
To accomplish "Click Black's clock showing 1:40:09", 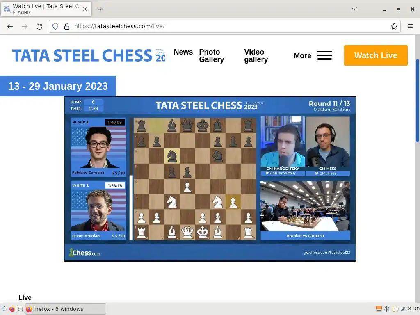I will pyautogui.click(x=115, y=122).
